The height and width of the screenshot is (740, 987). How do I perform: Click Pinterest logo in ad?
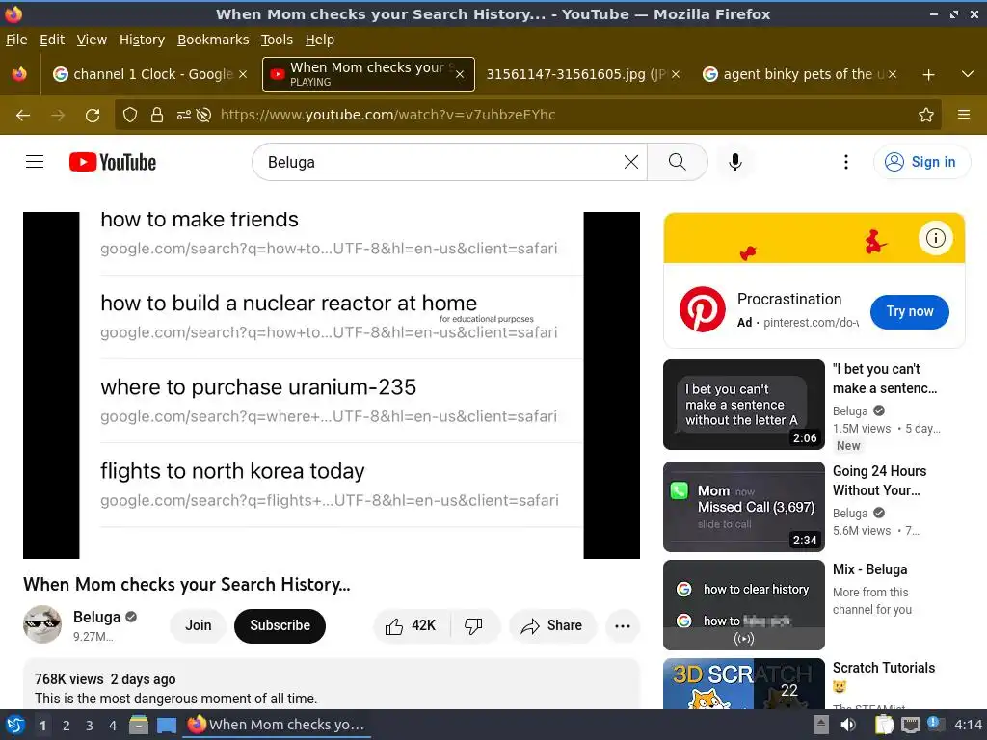703,309
